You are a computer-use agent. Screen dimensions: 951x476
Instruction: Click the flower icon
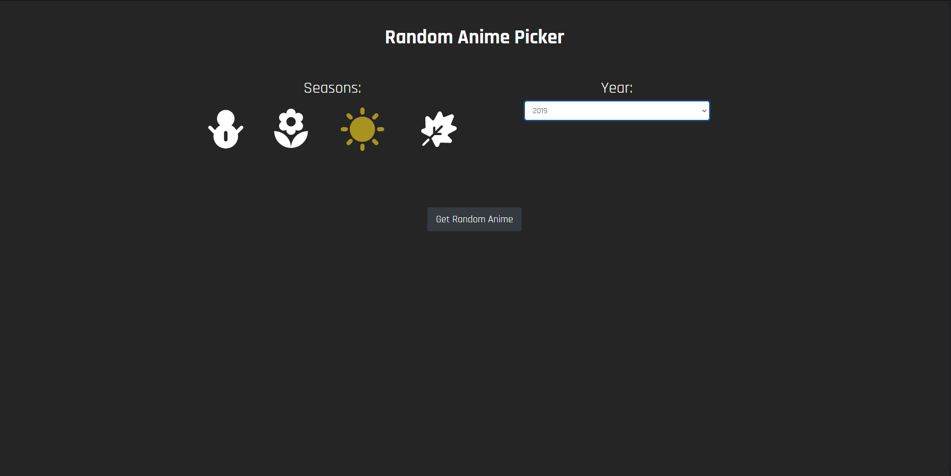click(x=291, y=129)
